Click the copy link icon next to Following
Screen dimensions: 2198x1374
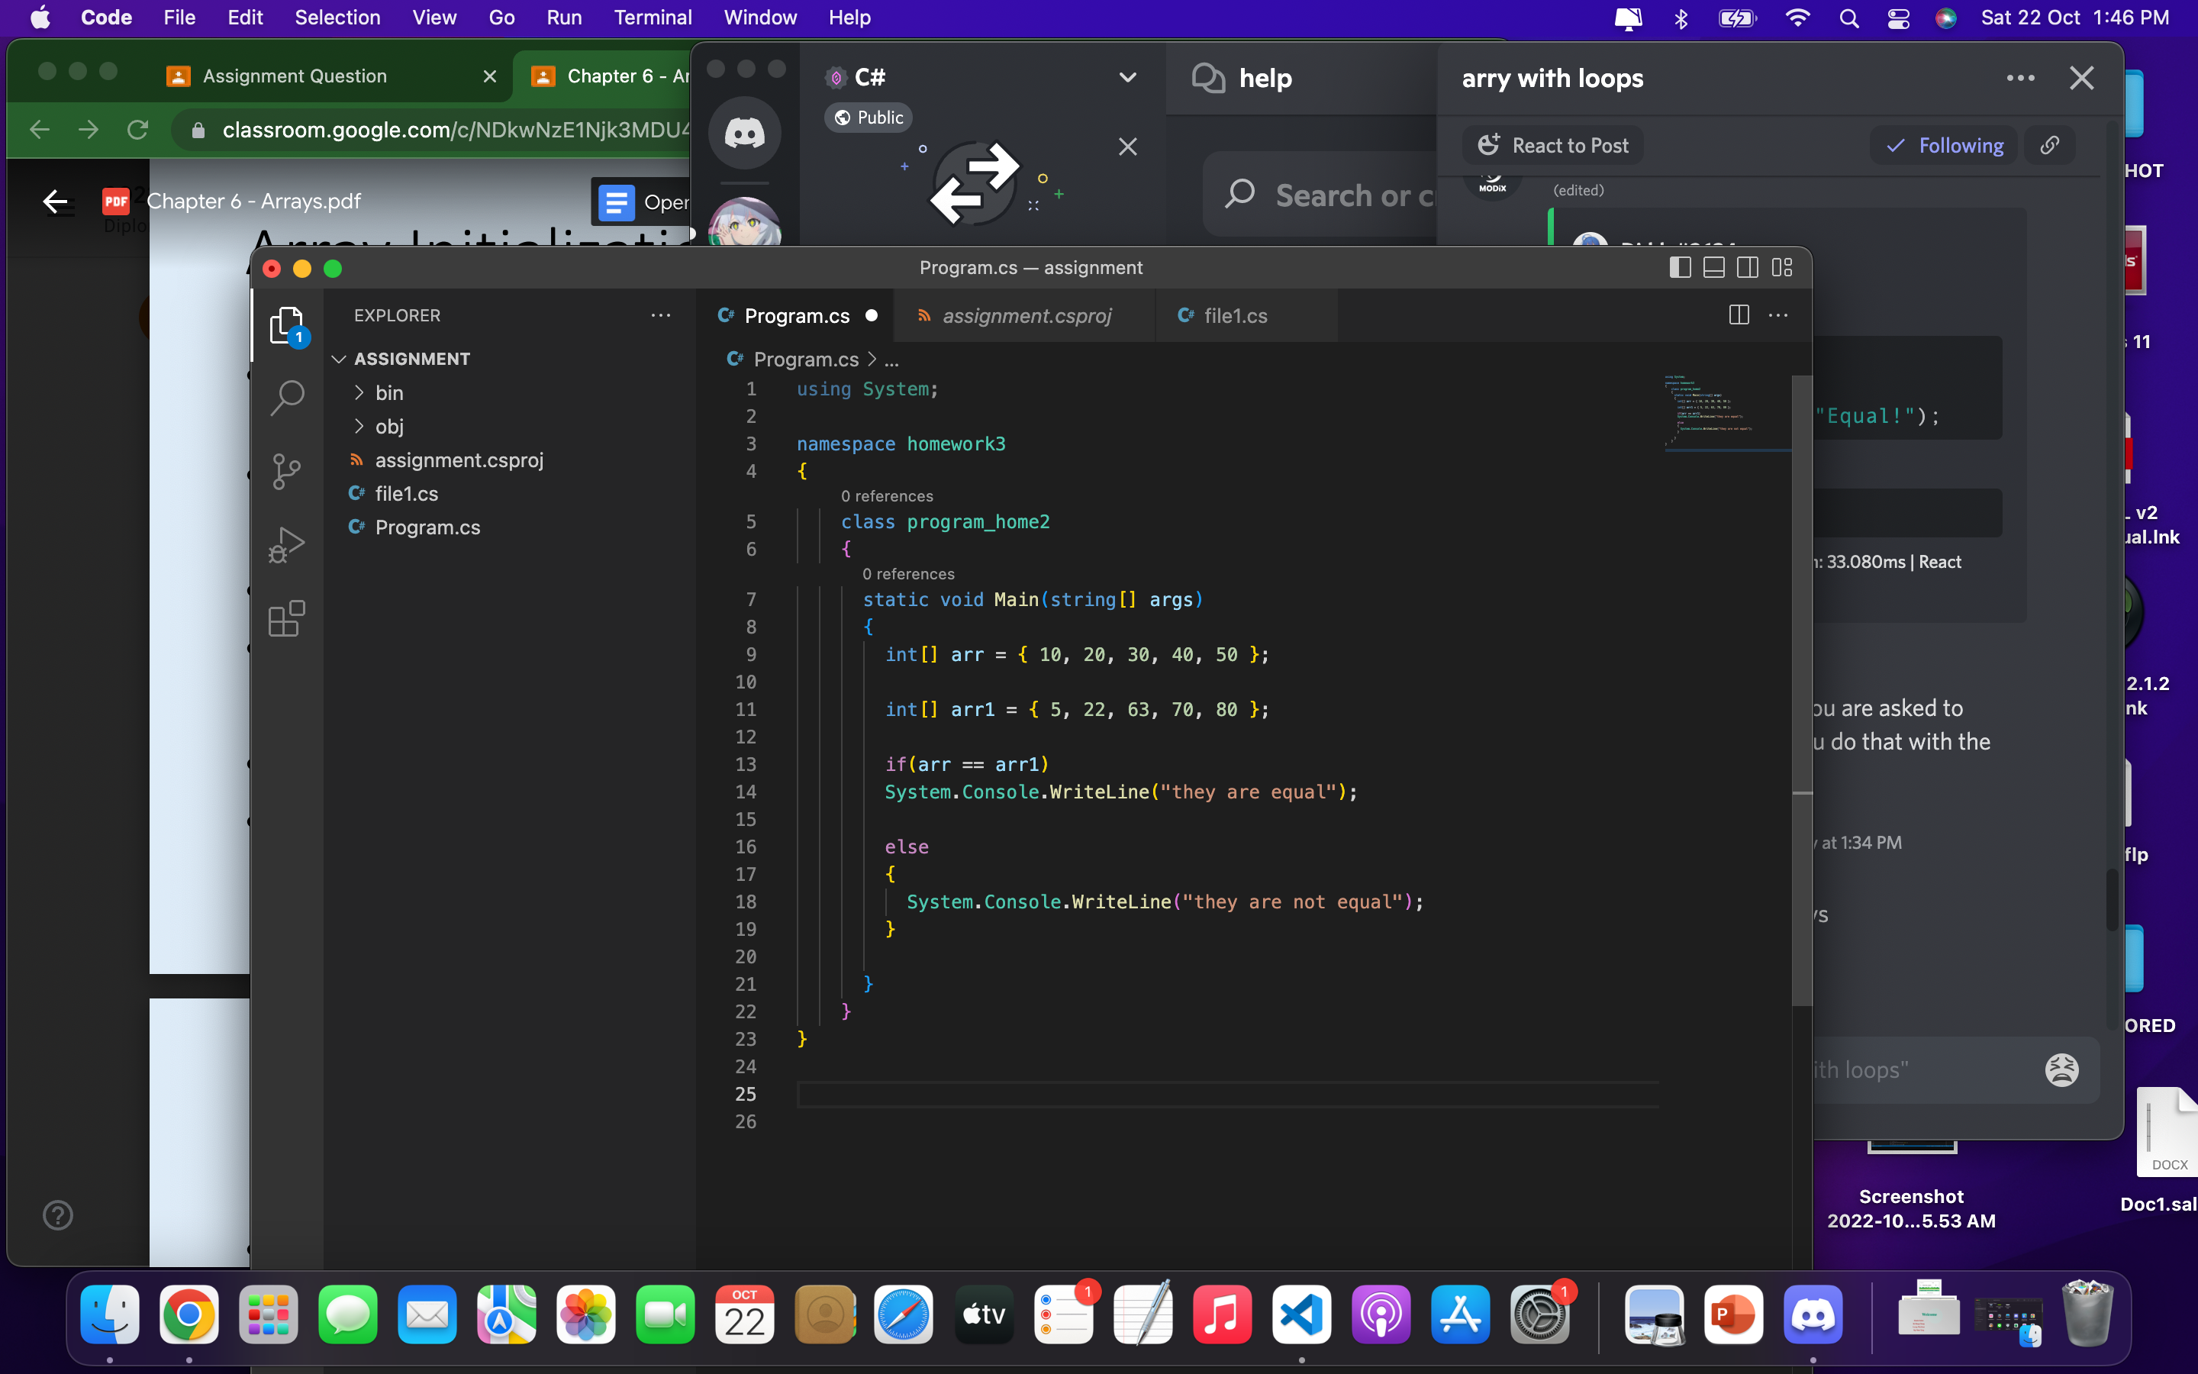click(2050, 144)
